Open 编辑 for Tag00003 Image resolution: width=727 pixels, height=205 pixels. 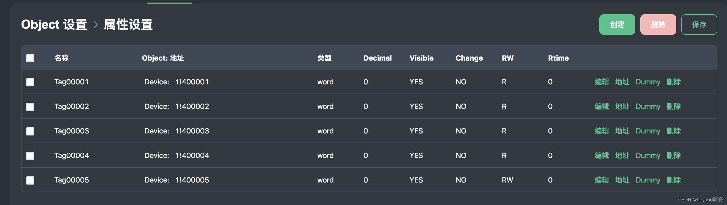(x=602, y=131)
